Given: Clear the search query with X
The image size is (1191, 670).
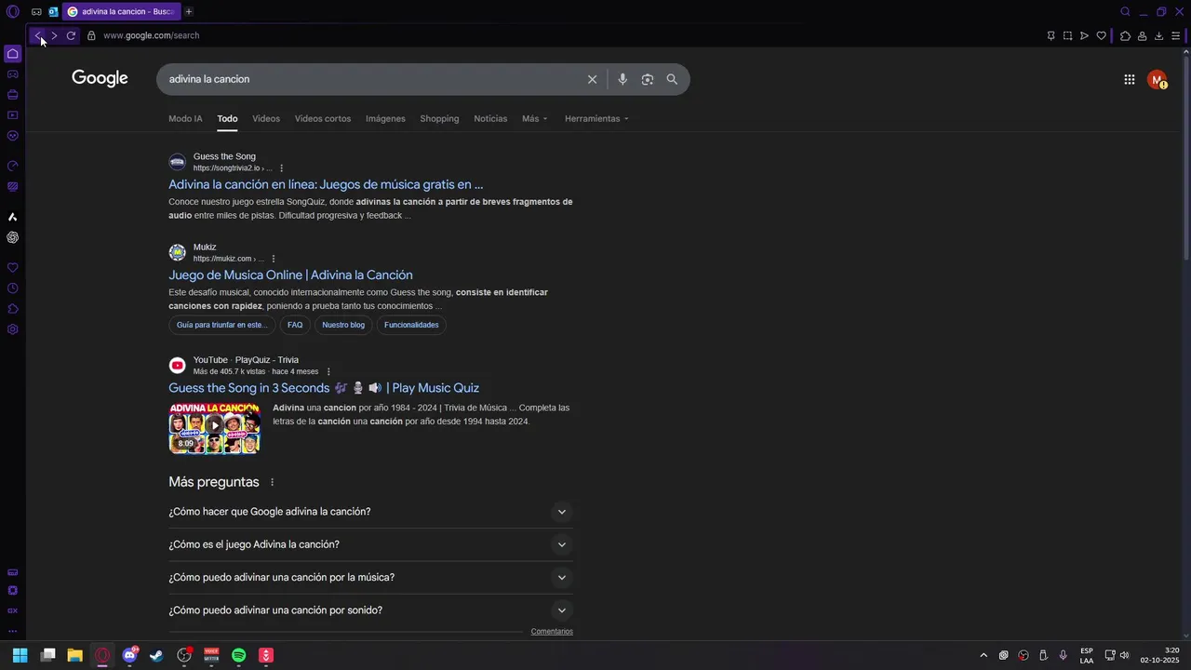Looking at the screenshot, I should [x=592, y=79].
